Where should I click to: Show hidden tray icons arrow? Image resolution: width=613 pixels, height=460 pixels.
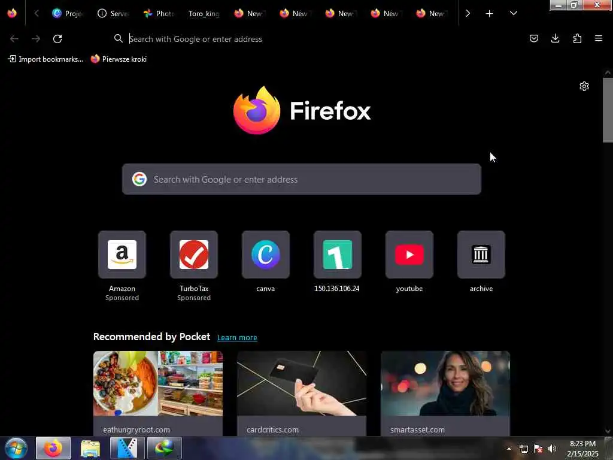tap(509, 449)
